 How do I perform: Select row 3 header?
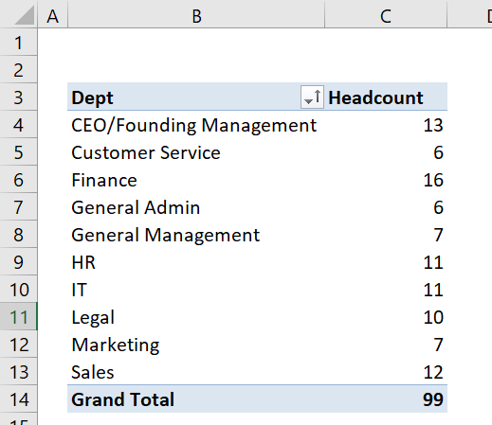coord(18,97)
